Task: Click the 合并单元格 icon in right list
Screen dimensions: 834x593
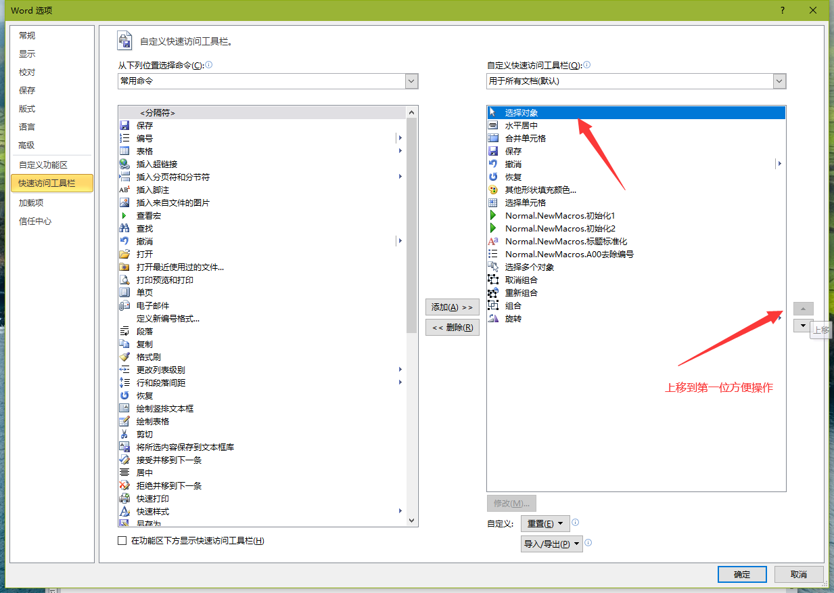Action: [x=493, y=138]
